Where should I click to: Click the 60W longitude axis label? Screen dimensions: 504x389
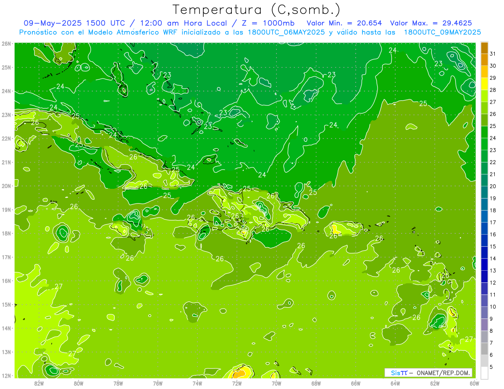[x=474, y=383]
